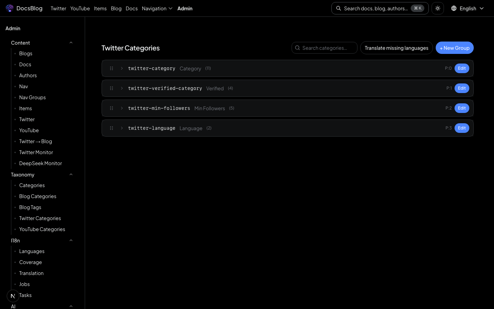Viewport: 494px width, 309px height.
Task: Click the New Group button
Action: (x=455, y=48)
